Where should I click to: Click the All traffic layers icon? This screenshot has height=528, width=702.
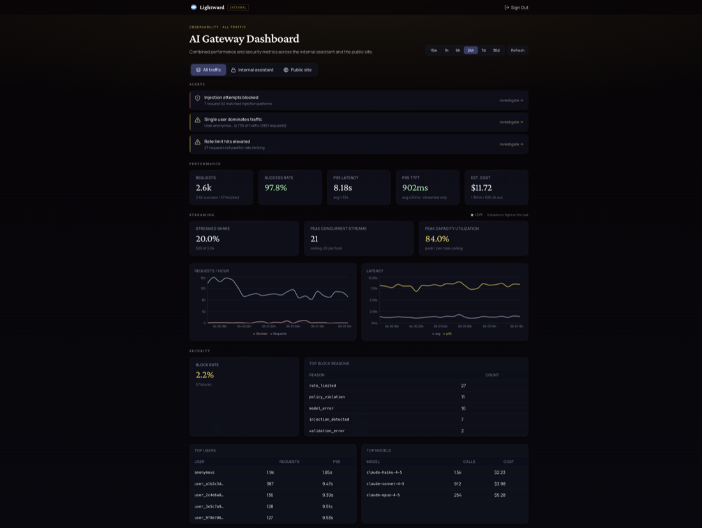(x=198, y=70)
